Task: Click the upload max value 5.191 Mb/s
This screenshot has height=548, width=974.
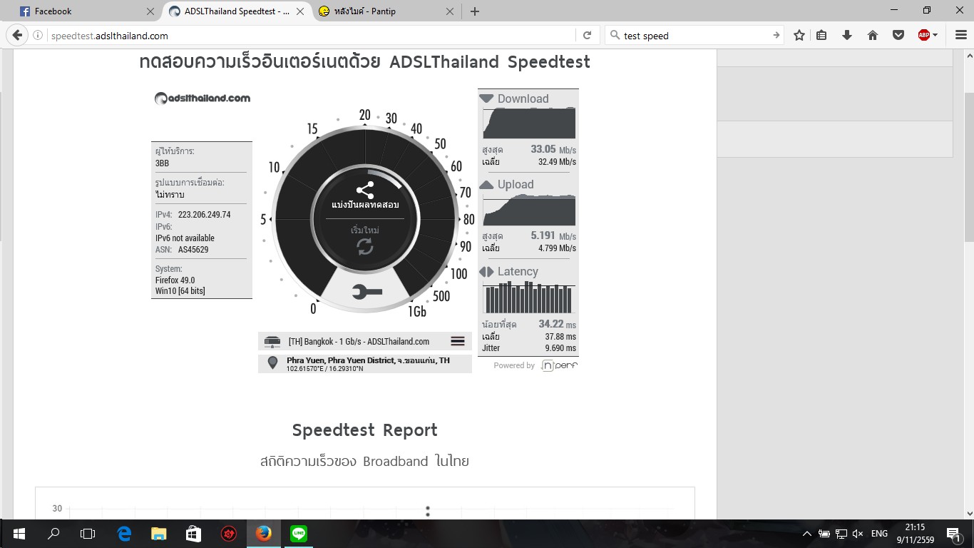Action: [553, 236]
